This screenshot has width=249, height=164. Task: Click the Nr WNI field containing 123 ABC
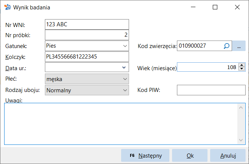[87, 24]
